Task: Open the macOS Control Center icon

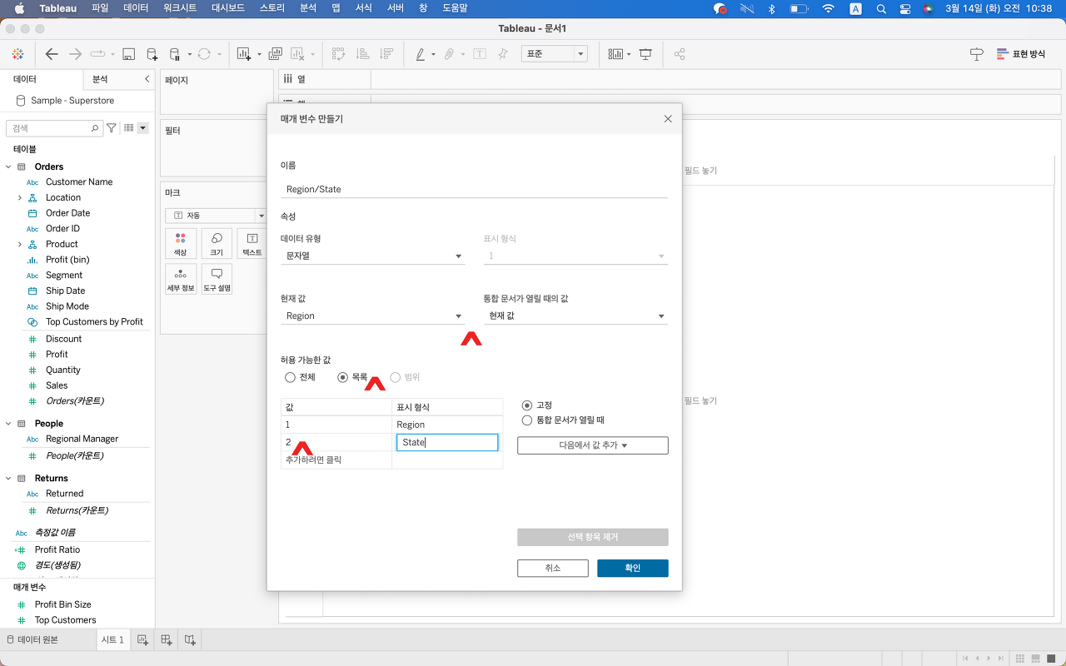Action: (x=905, y=8)
